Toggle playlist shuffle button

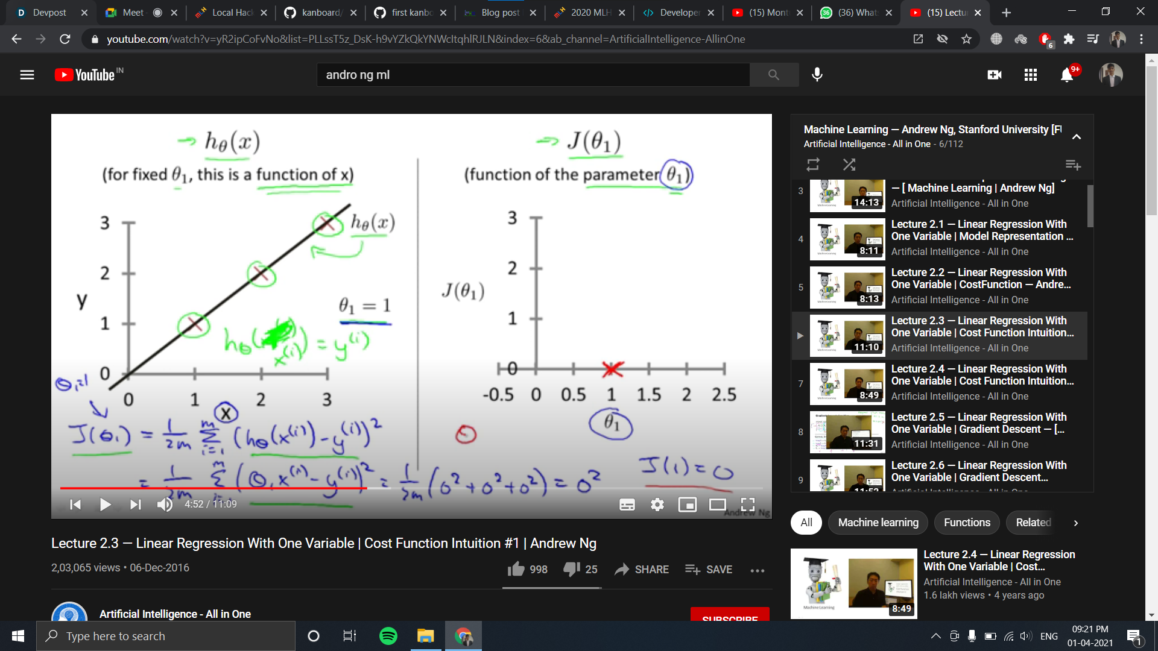point(849,165)
